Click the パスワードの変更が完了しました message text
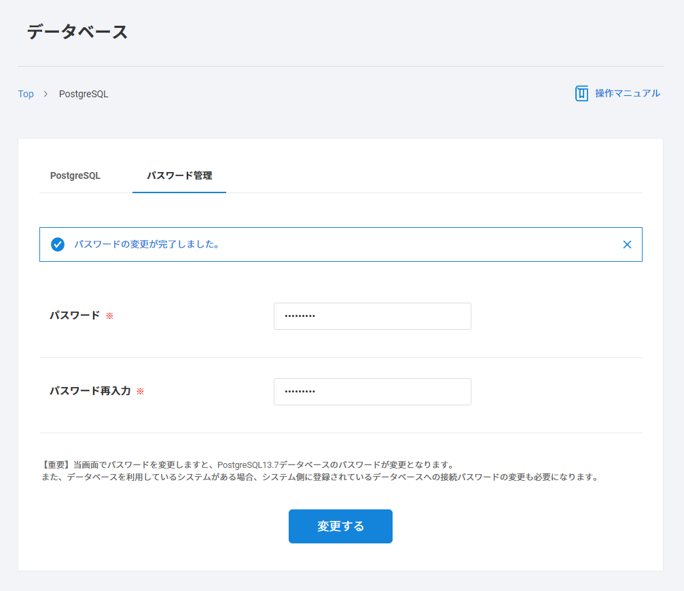Screen dimensions: 684x591 (x=147, y=245)
